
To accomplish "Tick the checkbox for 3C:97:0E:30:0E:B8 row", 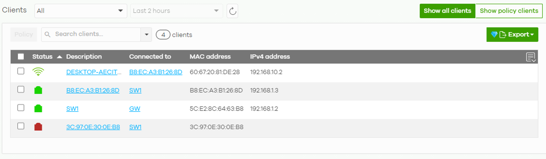I will (x=21, y=126).
